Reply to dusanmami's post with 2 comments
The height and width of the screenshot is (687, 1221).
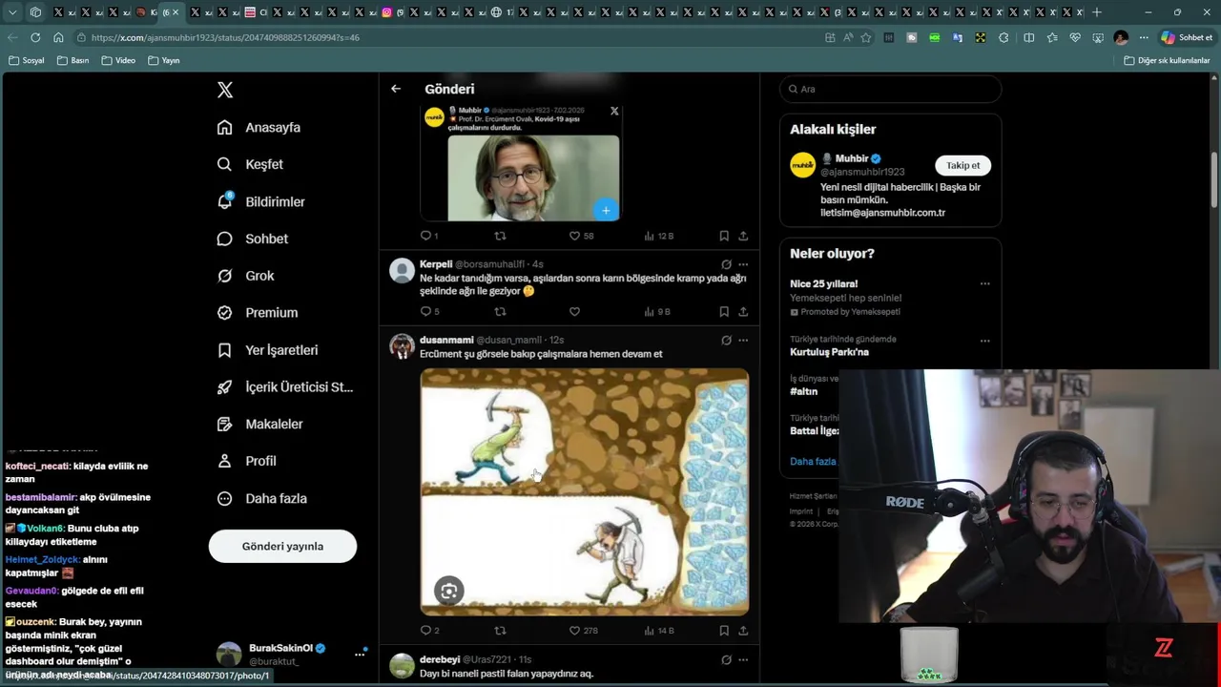429,631
